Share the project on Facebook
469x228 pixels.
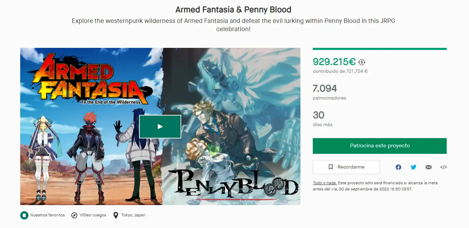(398, 167)
